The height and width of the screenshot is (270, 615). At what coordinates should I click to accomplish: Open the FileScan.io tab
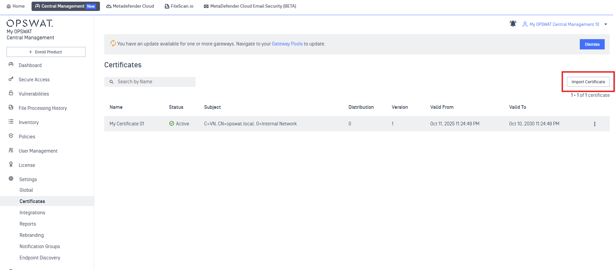[x=179, y=6]
